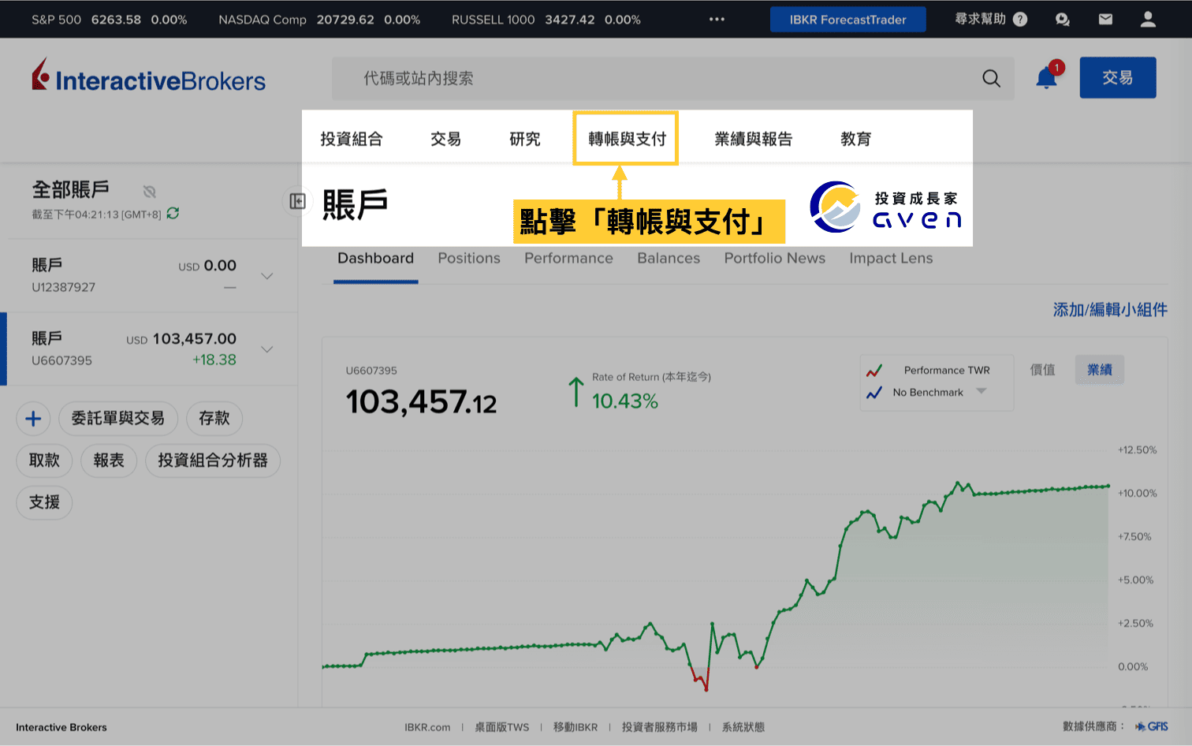The height and width of the screenshot is (746, 1192).
Task: Open 系統狀態 footer link
Action: click(x=743, y=727)
